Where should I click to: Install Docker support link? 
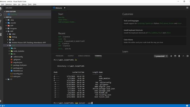(171, 23)
